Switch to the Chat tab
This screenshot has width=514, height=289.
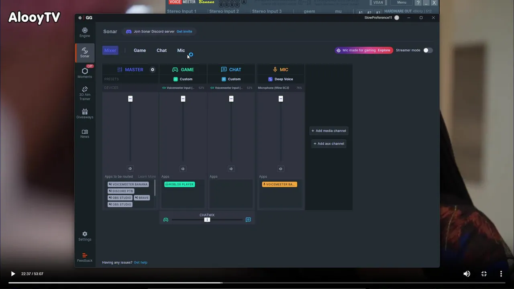tap(161, 50)
